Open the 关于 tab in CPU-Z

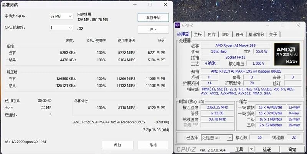coord(273,35)
